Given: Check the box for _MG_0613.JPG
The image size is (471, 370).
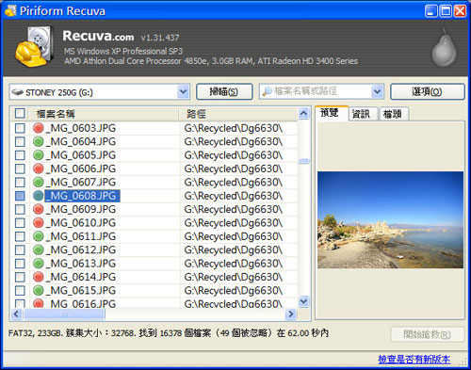Looking at the screenshot, I should coord(20,264).
